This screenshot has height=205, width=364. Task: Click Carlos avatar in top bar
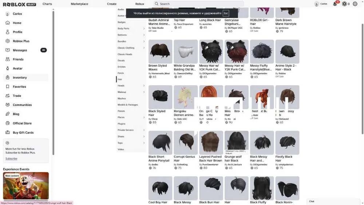(x=316, y=4)
